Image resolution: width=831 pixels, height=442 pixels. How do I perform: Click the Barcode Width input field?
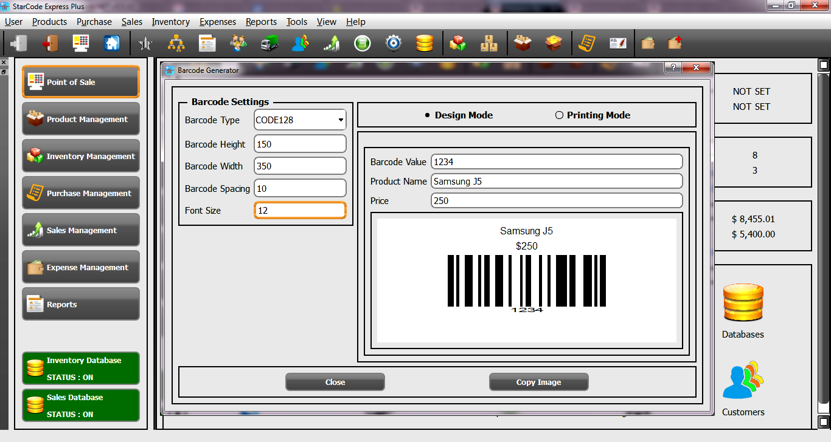coord(300,166)
